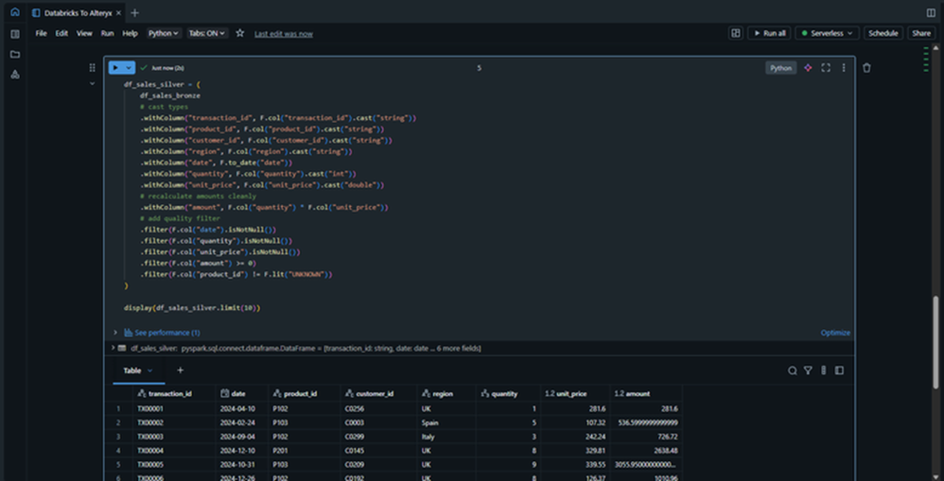The width and height of the screenshot is (944, 481).
Task: Toggle the Tabs: ON setting
Action: pos(207,33)
